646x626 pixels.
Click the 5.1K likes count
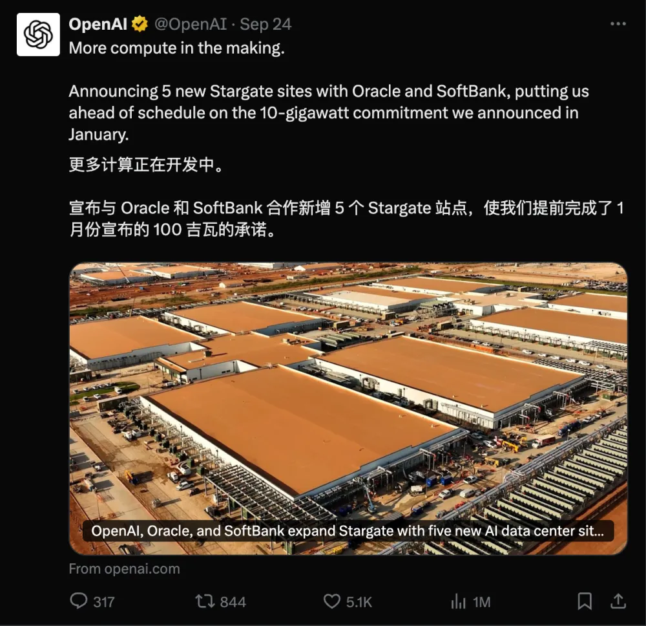pyautogui.click(x=359, y=602)
